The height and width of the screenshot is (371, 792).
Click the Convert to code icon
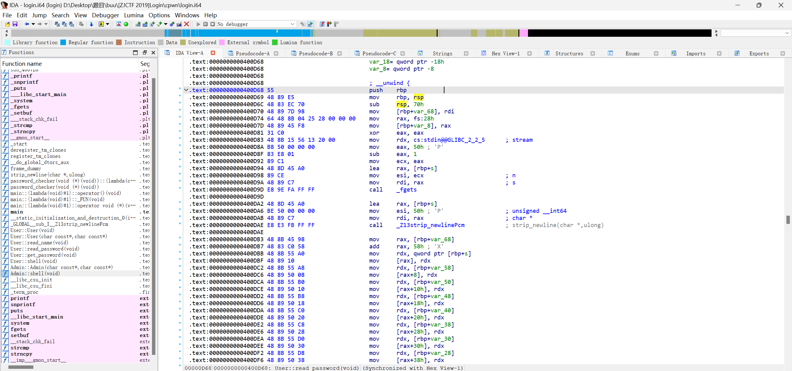click(138, 24)
